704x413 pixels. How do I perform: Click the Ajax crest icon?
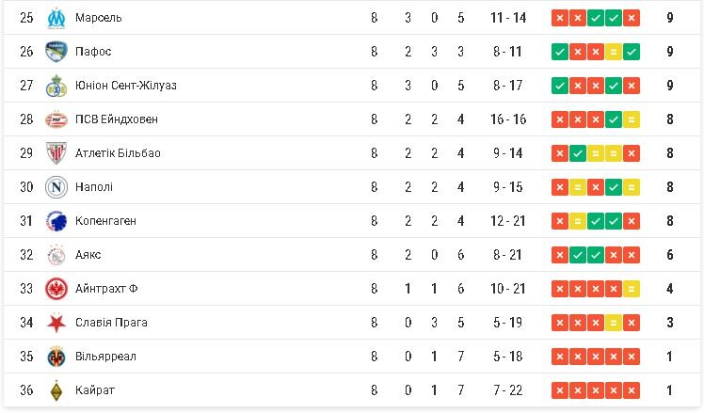(x=56, y=255)
